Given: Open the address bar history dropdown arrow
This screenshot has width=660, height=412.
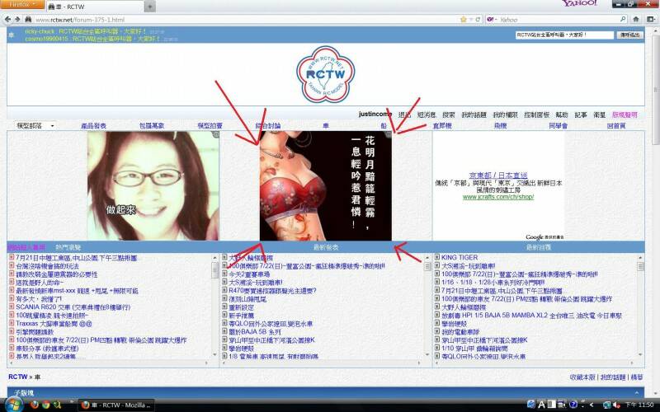Looking at the screenshot, I should pos(471,19).
